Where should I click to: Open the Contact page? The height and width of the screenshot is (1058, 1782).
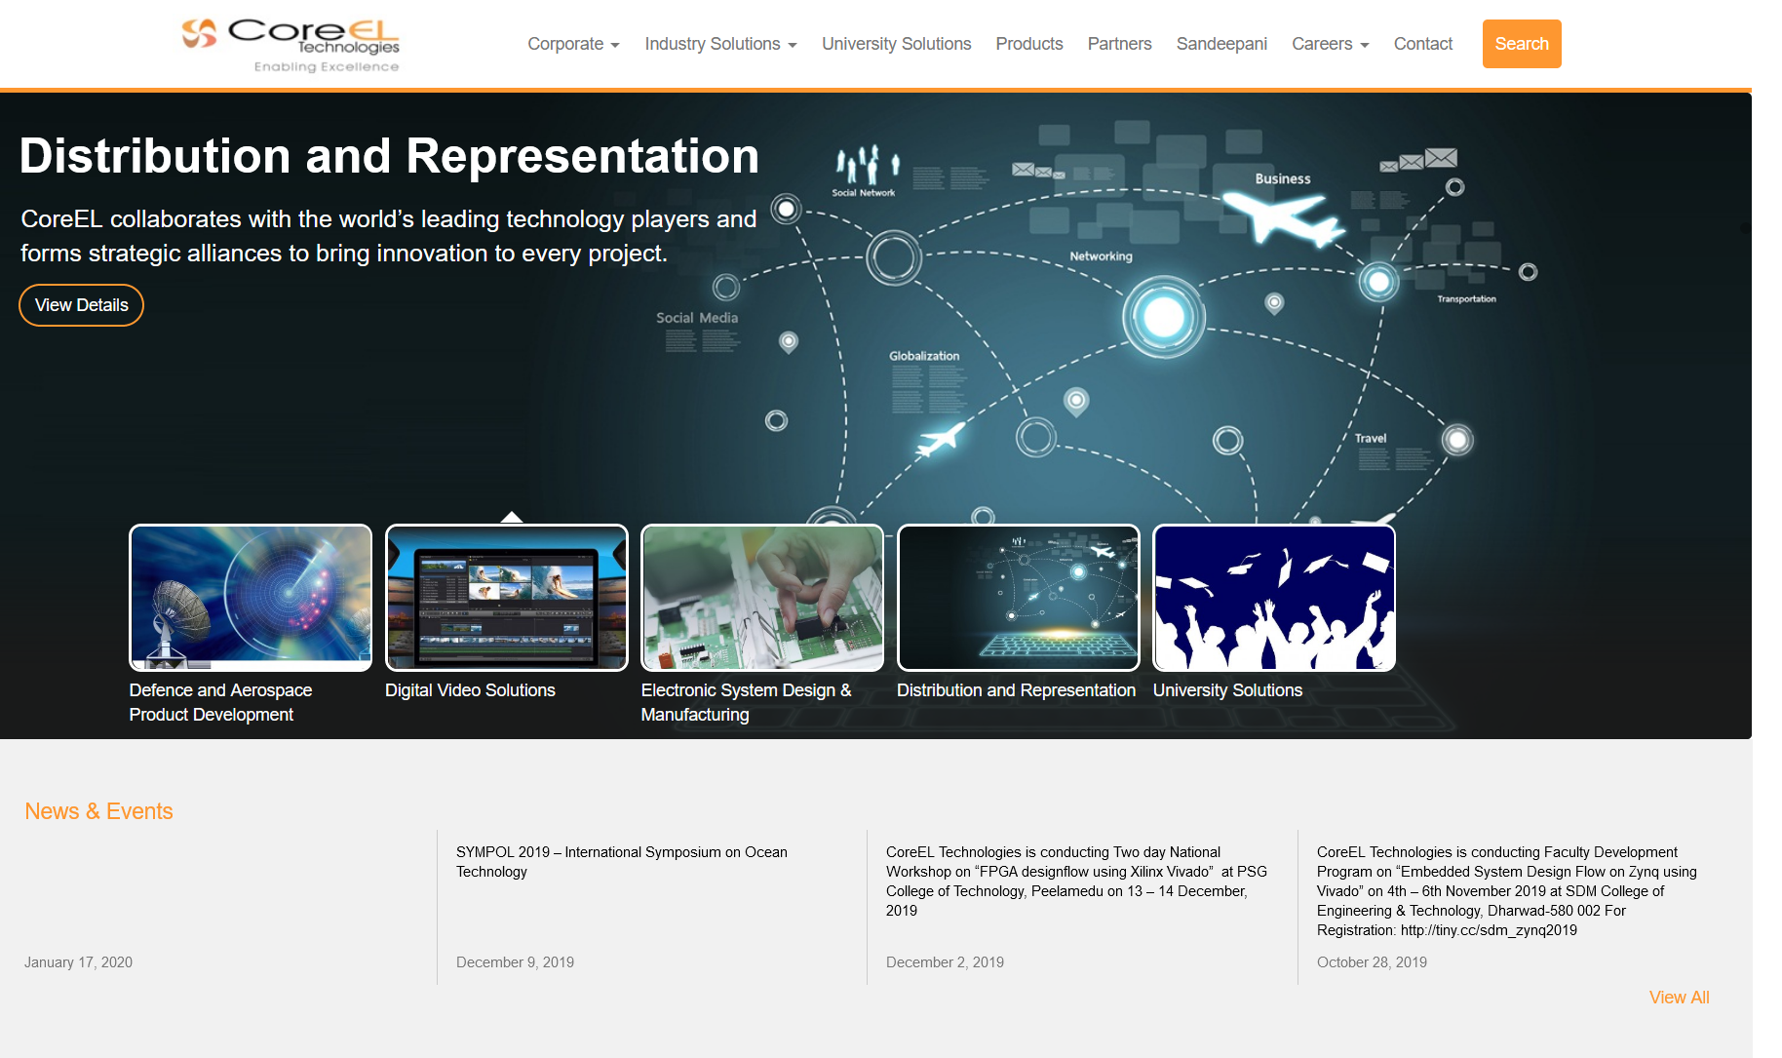coord(1422,44)
